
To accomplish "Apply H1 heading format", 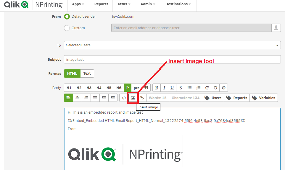I will coord(69,88).
